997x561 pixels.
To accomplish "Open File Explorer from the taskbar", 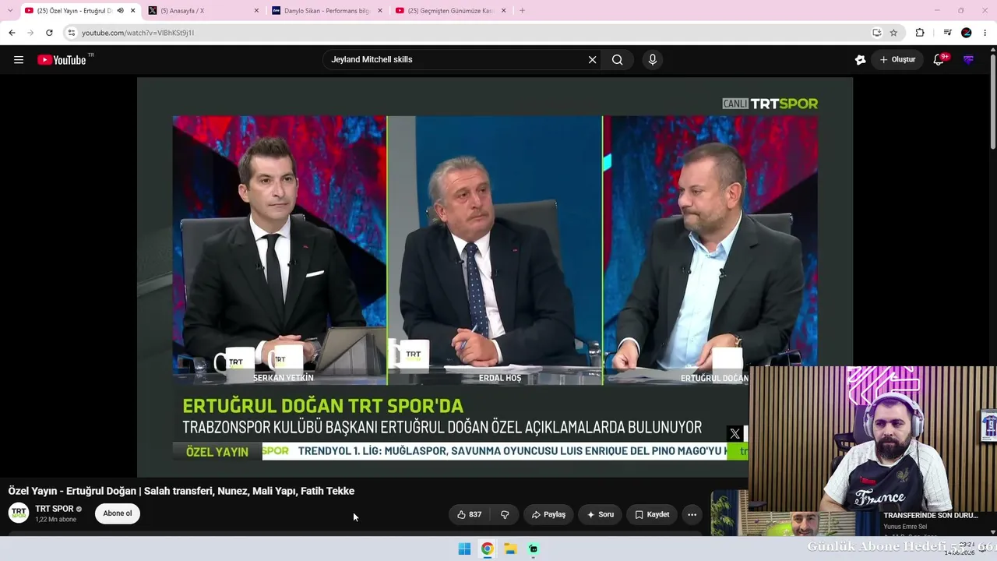I will pyautogui.click(x=510, y=549).
